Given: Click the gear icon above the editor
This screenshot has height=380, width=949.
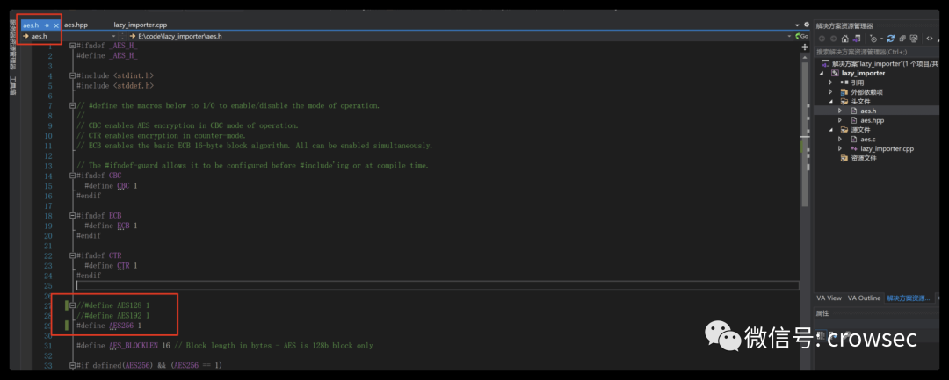Looking at the screenshot, I should 806,25.
